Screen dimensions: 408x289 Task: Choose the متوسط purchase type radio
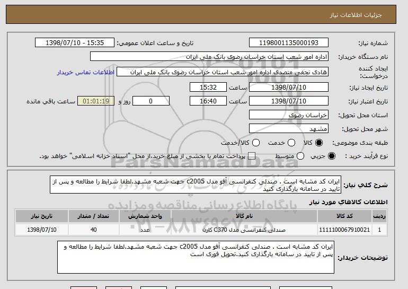click(300, 156)
